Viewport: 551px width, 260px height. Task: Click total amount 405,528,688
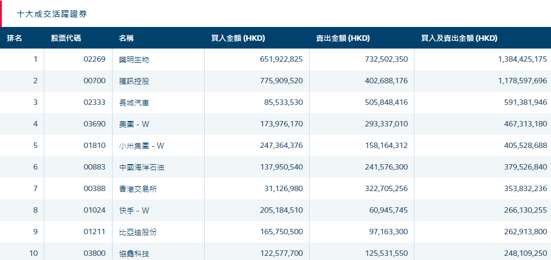click(526, 145)
